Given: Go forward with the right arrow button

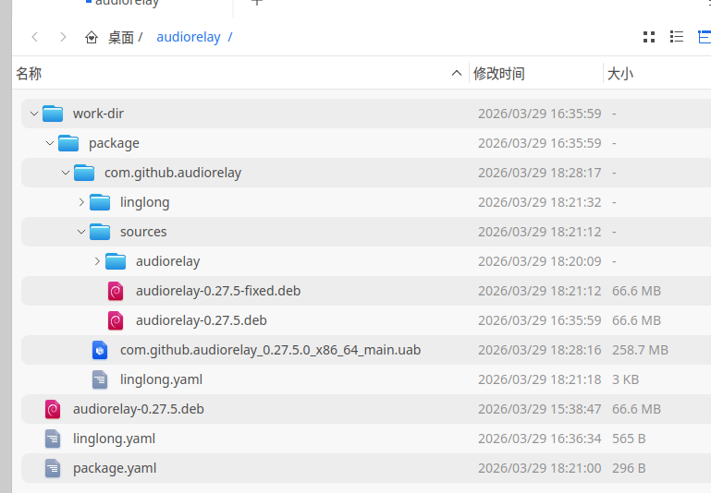Looking at the screenshot, I should pos(63,37).
